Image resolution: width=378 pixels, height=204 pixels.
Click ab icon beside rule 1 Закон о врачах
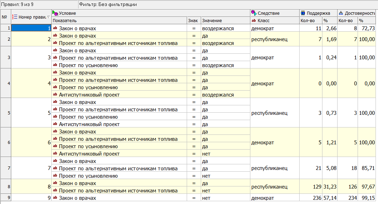pyautogui.click(x=55, y=28)
